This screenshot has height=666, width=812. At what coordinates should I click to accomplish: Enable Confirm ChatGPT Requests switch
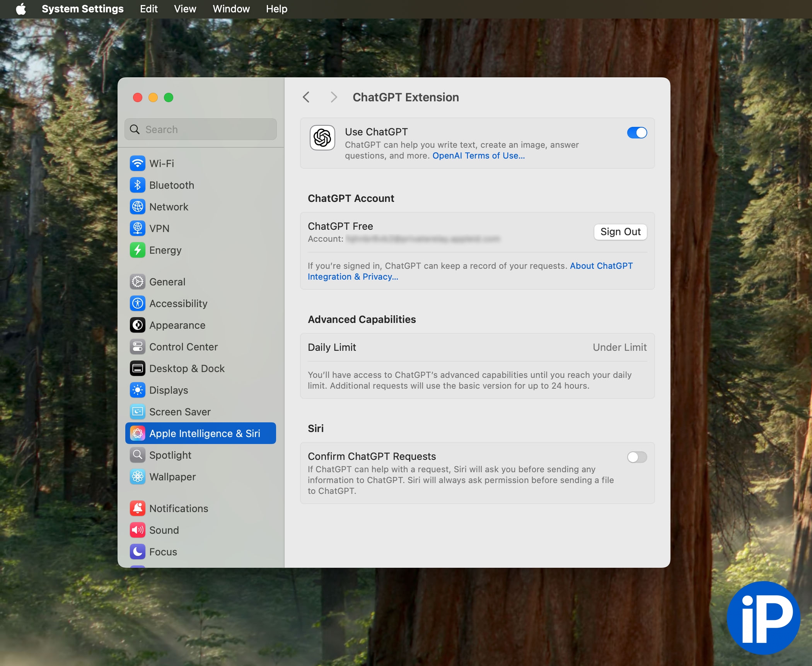pyautogui.click(x=636, y=457)
